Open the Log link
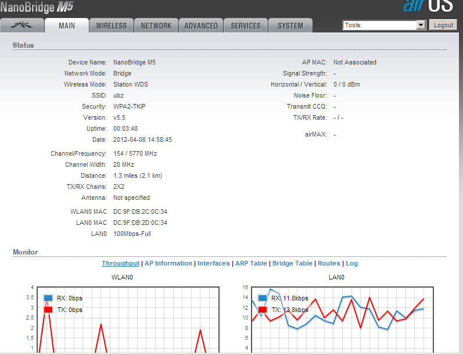 351,263
